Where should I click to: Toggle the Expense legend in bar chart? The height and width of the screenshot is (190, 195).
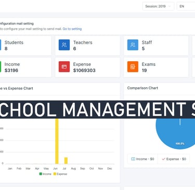click(60, 174)
